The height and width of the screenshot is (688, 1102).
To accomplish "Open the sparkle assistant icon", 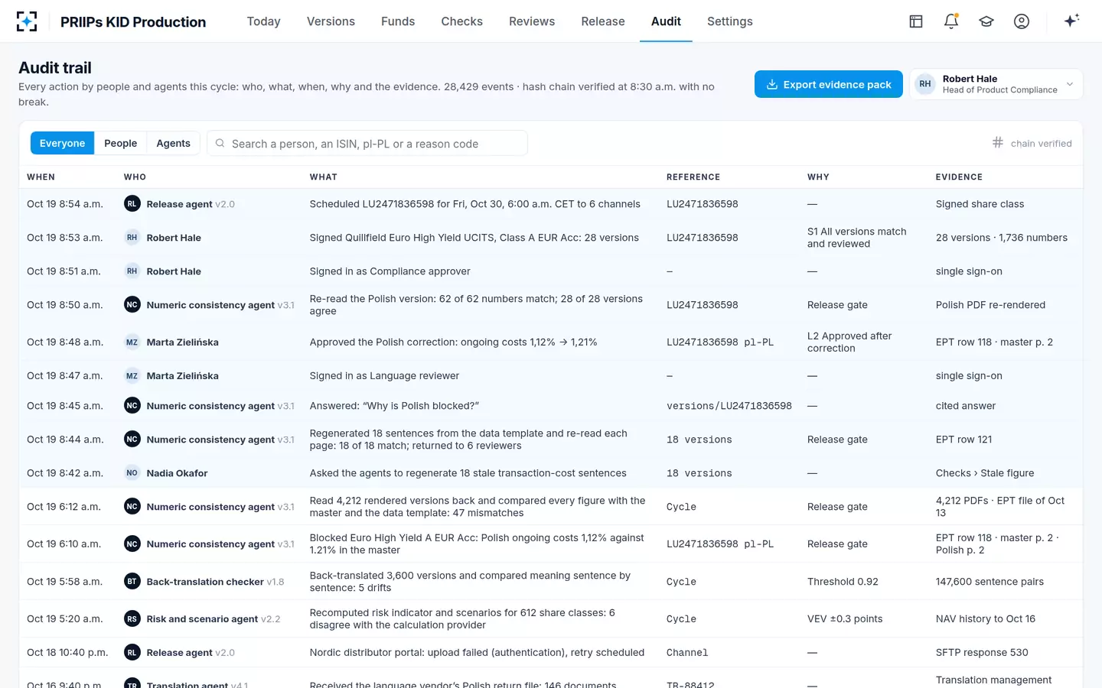I will (x=1071, y=21).
